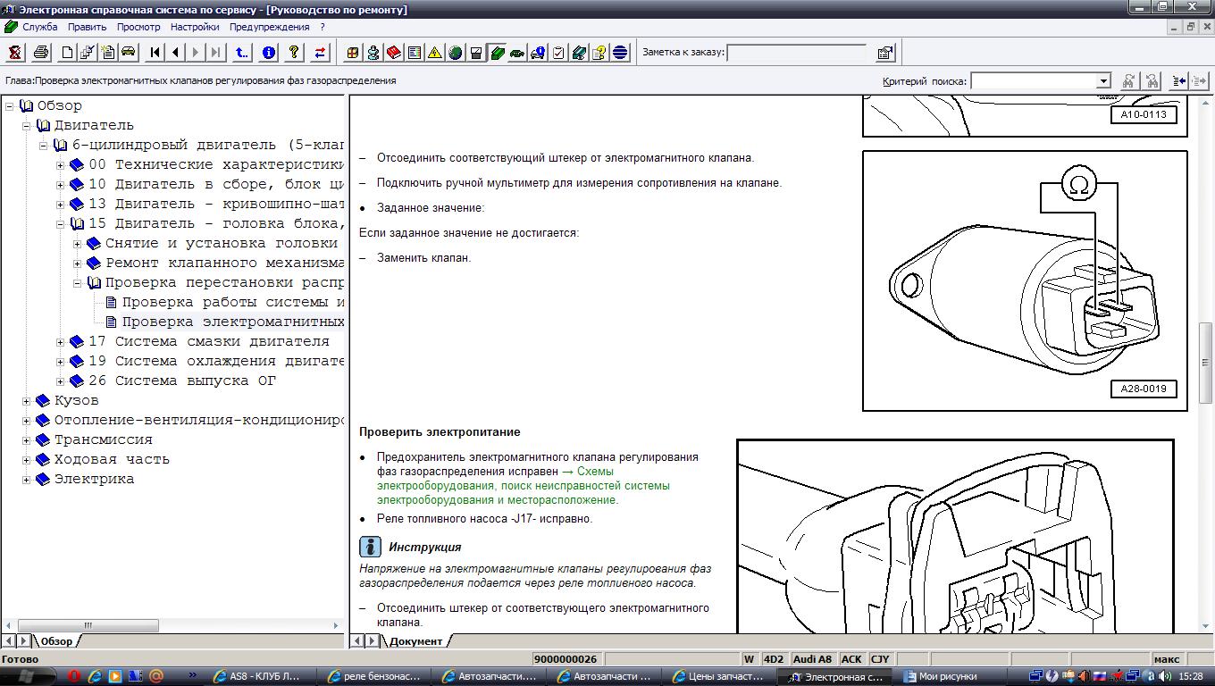This screenshot has height=686, width=1215.
Task: Open the Критерий поиска dropdown list
Action: coord(1103,81)
